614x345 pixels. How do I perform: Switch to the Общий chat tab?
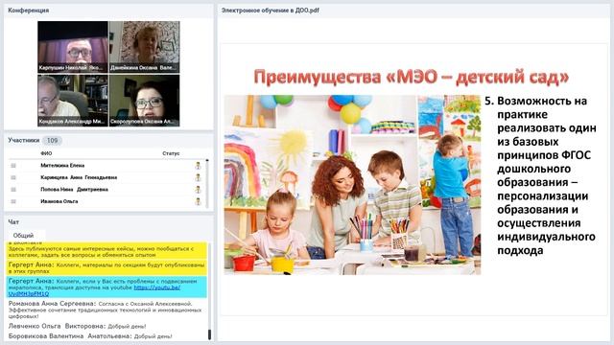(x=23, y=236)
